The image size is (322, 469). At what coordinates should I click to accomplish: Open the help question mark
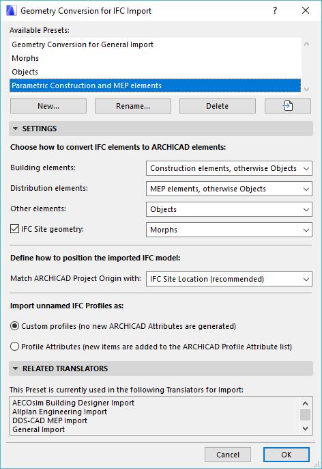274,11
